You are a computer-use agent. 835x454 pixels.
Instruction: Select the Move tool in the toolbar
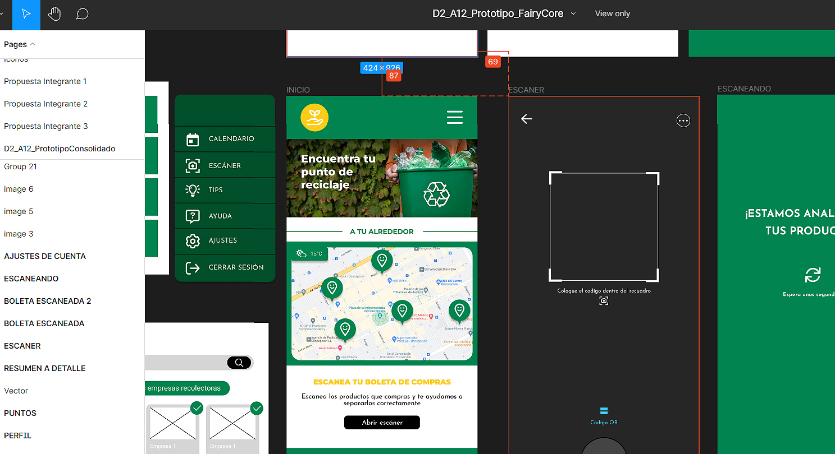25,13
